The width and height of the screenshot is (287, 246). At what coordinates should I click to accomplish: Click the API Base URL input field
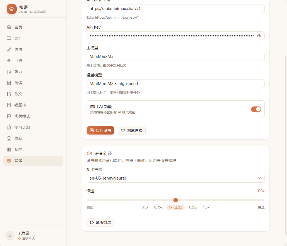tap(175, 9)
